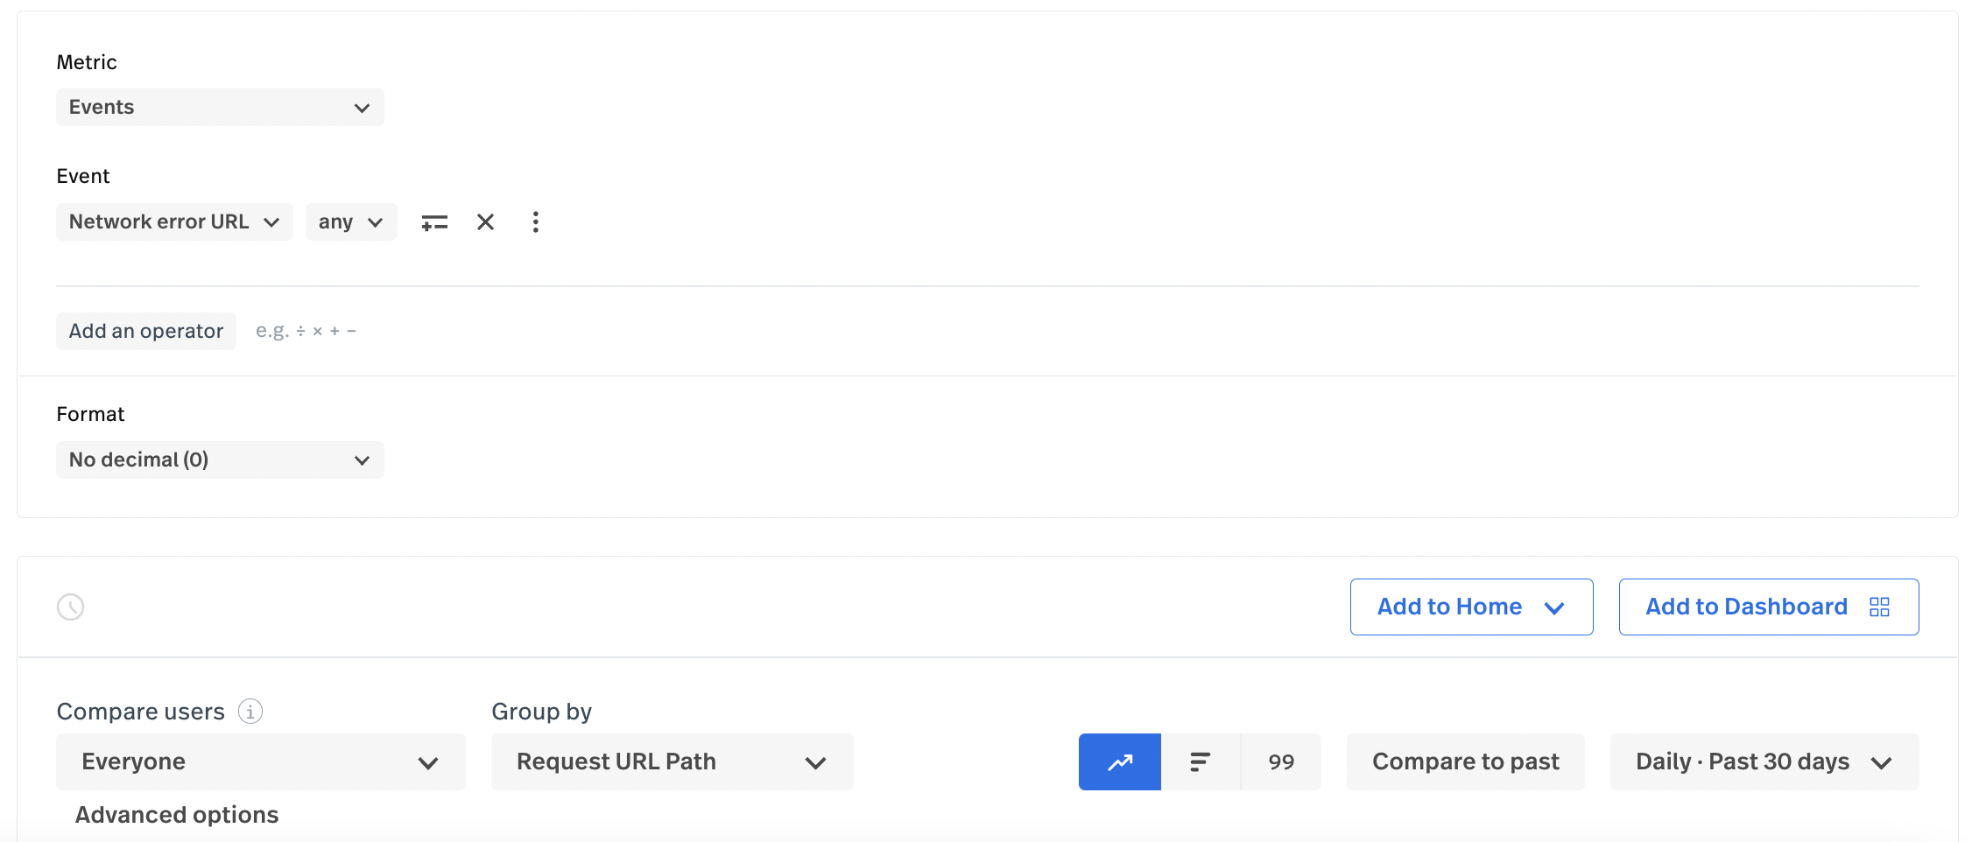The height and width of the screenshot is (842, 1972).
Task: Open the Request URL Path group-by dropdown
Action: (672, 762)
